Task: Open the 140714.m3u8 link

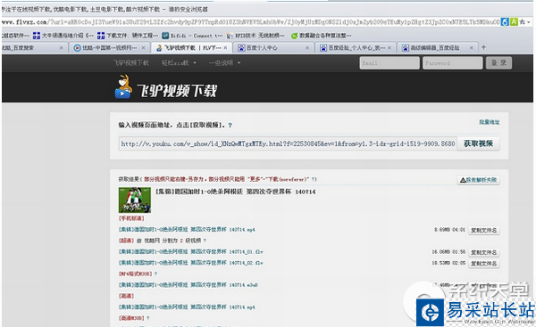Action: [188, 285]
